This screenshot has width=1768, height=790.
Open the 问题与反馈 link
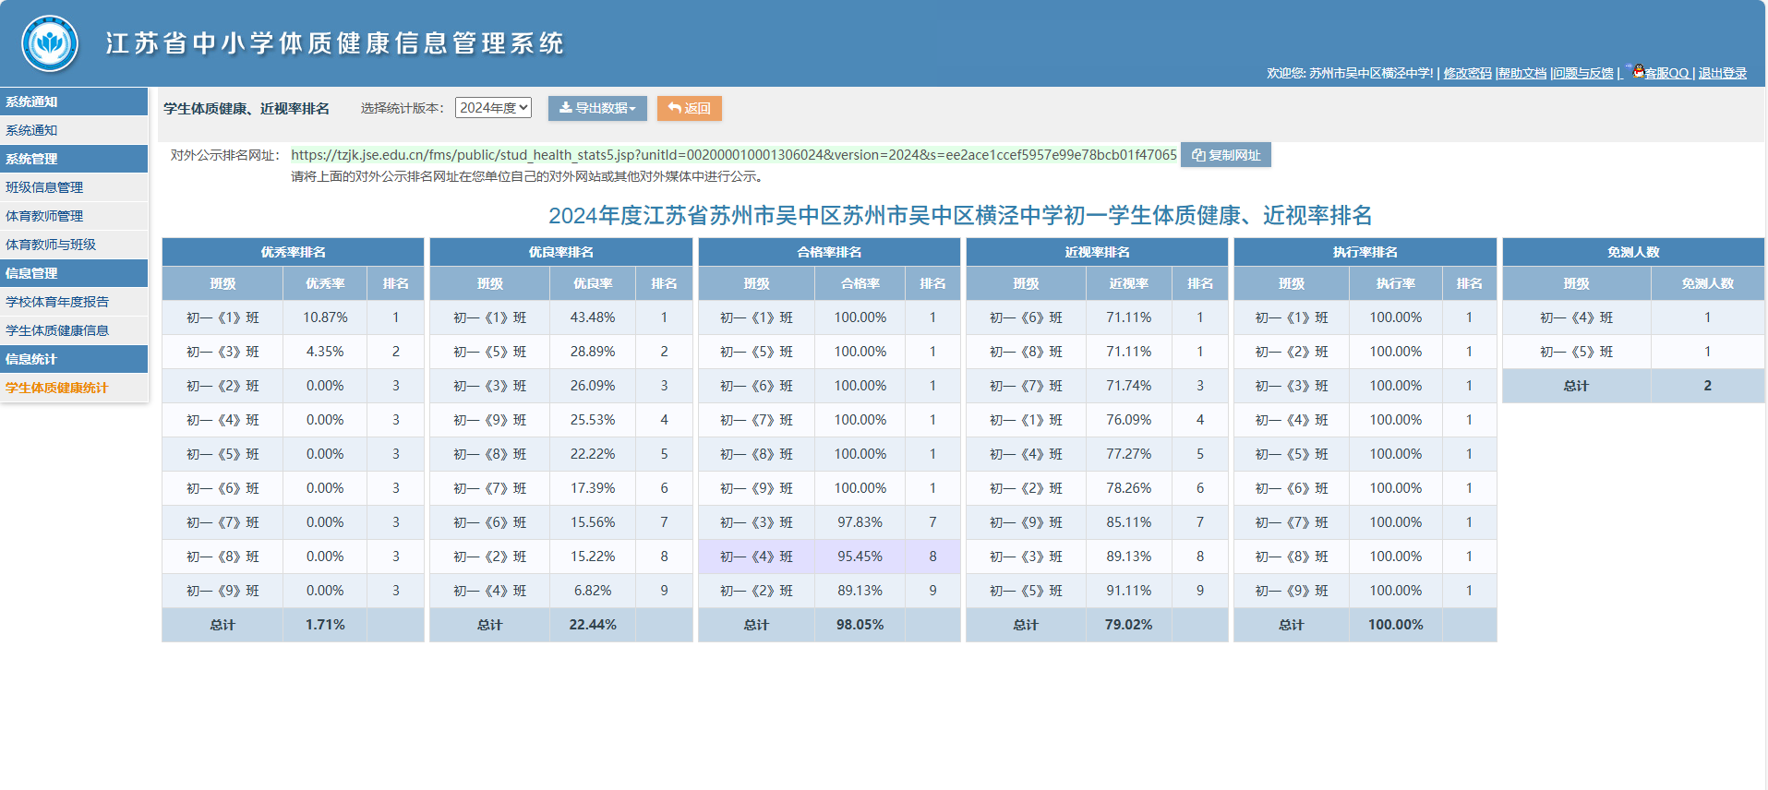pos(1582,73)
